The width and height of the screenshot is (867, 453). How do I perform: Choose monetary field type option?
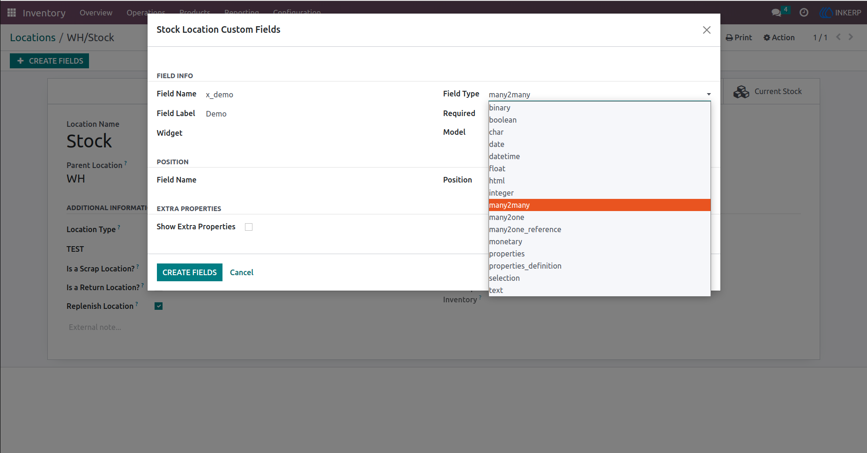[600, 241]
